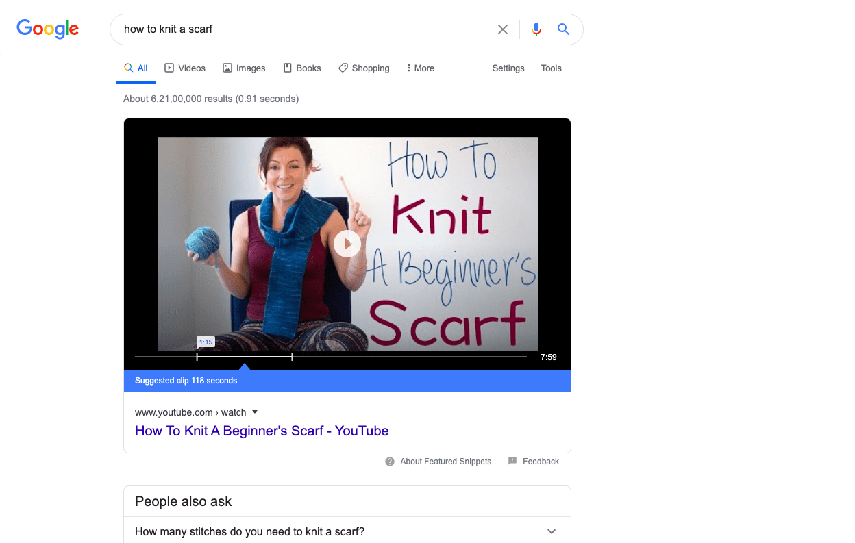Open How To Knit A Beginner's Scarf link
855x543 pixels.
point(262,431)
